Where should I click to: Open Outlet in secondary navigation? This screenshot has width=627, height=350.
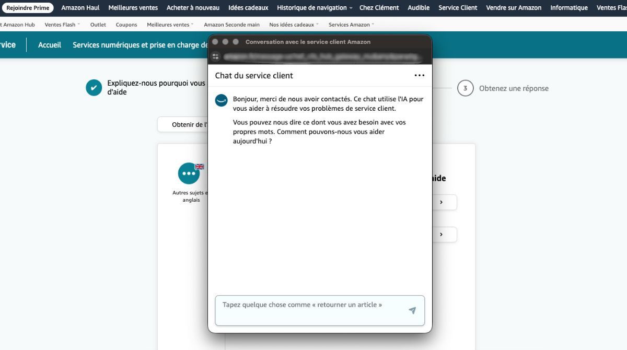(98, 25)
